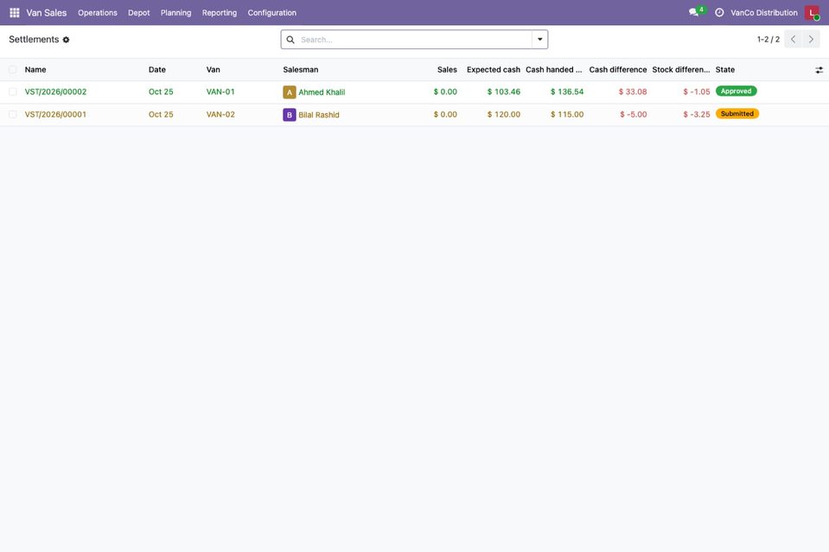Open the Depot menu

pos(138,13)
